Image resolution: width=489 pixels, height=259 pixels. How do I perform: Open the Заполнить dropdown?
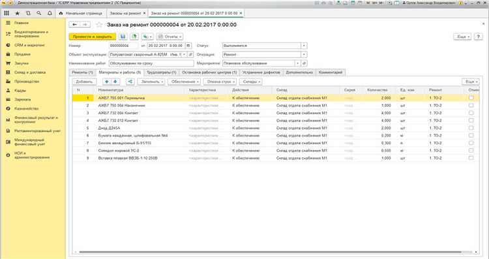click(151, 82)
